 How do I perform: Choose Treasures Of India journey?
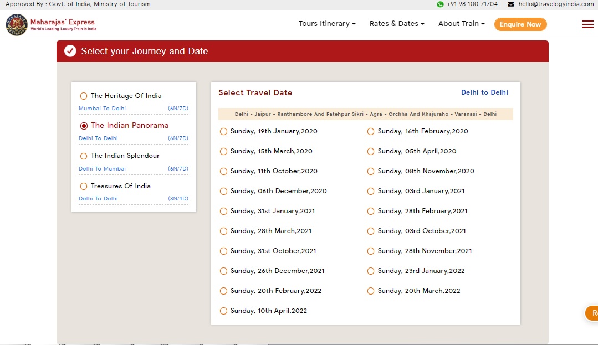pos(84,186)
